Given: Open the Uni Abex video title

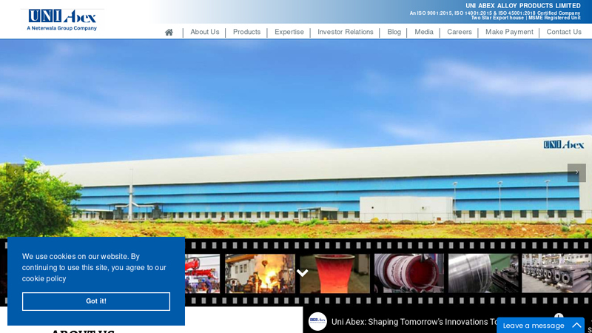Looking at the screenshot, I should (x=414, y=322).
